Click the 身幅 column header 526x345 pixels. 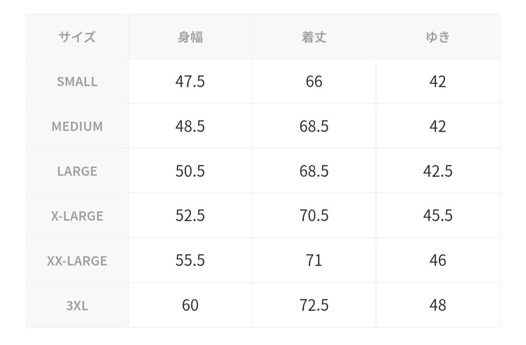(x=190, y=37)
